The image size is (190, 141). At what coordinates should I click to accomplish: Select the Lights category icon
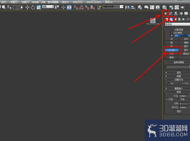coord(176,19)
